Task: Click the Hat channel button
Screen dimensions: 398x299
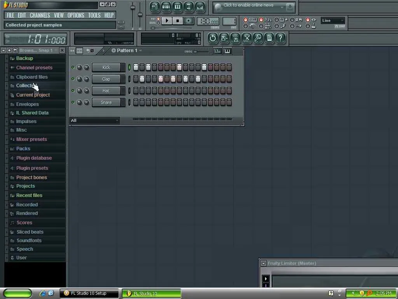Action: (x=106, y=91)
